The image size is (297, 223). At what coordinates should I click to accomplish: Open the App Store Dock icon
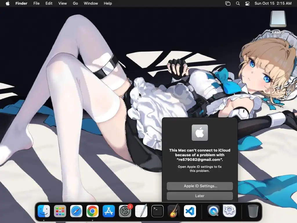(109, 211)
